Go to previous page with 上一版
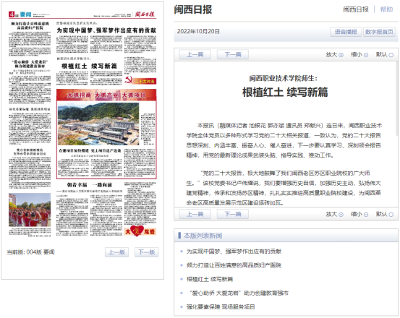 coord(117,252)
